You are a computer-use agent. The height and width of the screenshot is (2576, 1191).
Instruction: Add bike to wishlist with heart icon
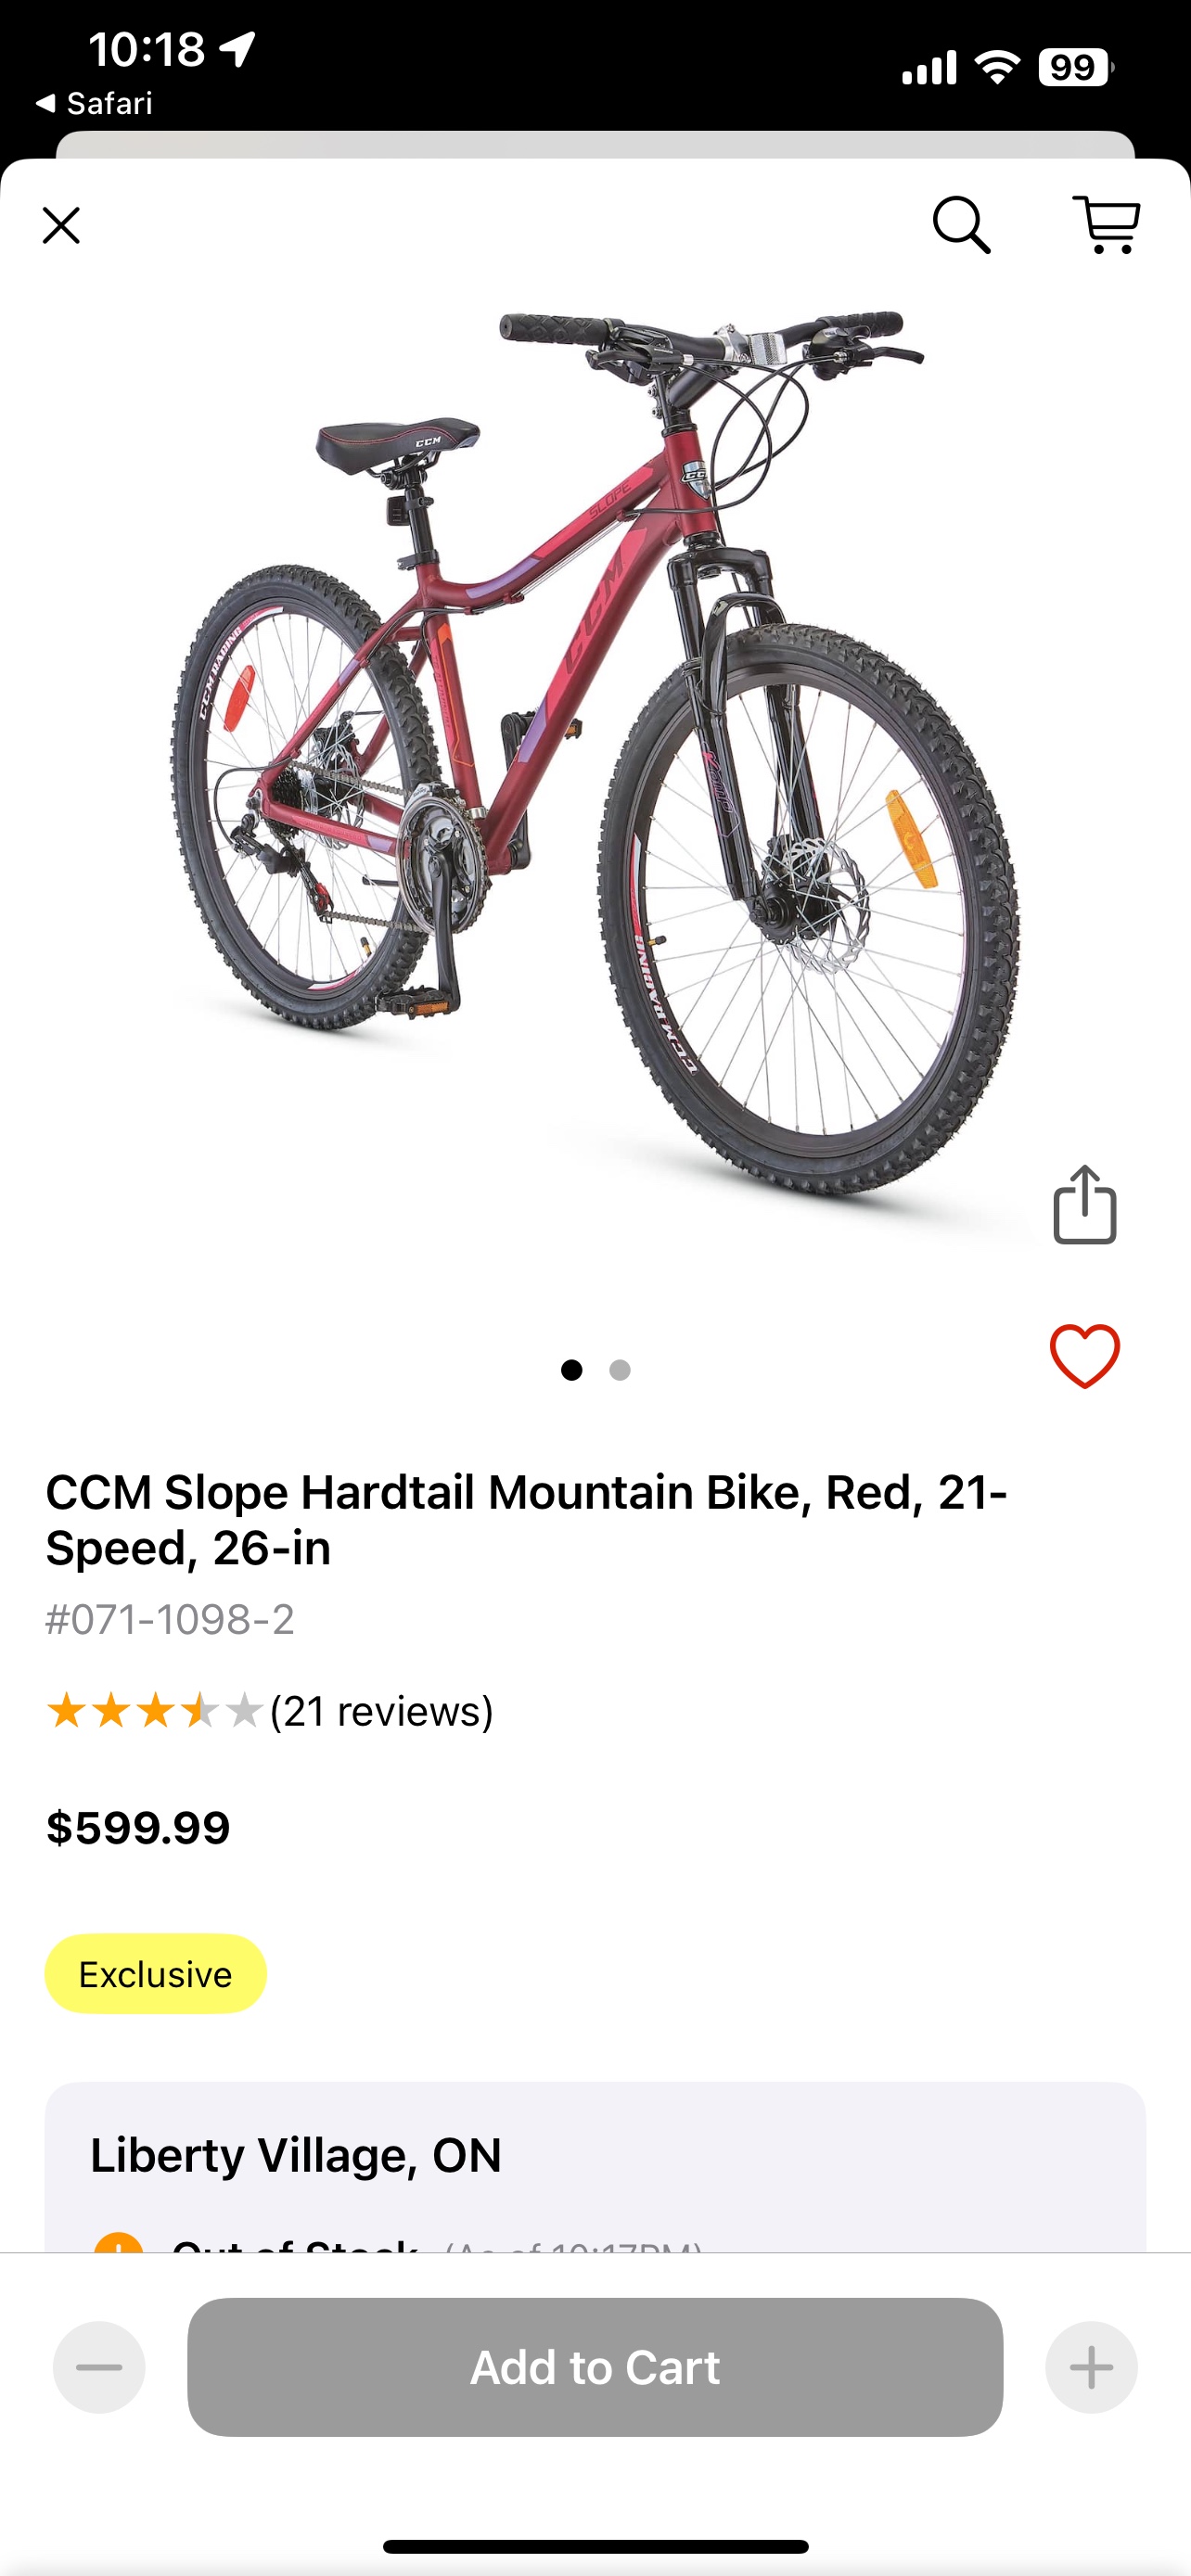click(x=1085, y=1356)
